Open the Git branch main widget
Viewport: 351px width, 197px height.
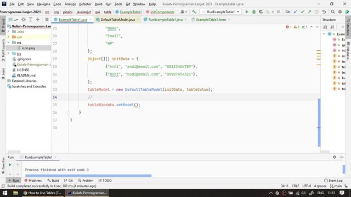tap(336, 186)
